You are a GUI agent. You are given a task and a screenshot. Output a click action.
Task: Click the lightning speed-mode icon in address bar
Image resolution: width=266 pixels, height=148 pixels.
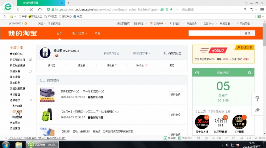tap(171, 10)
